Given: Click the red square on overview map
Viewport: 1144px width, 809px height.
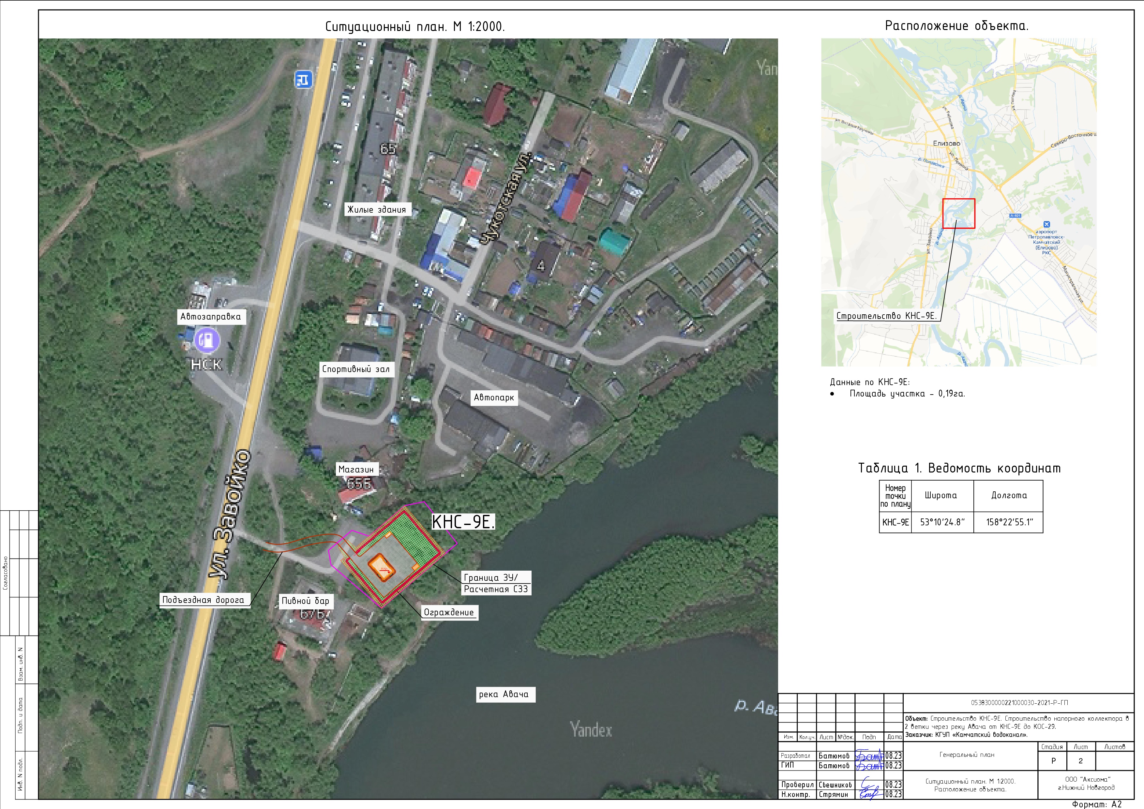Looking at the screenshot, I should [959, 213].
